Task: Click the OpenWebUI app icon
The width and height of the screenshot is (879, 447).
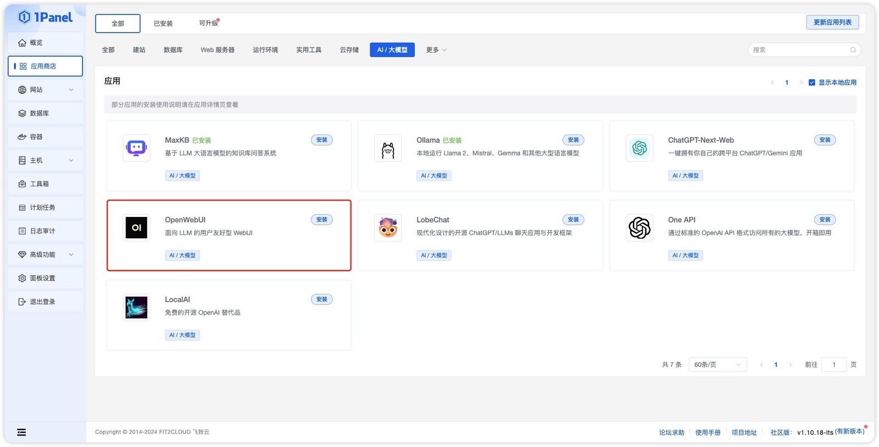Action: [x=136, y=228]
